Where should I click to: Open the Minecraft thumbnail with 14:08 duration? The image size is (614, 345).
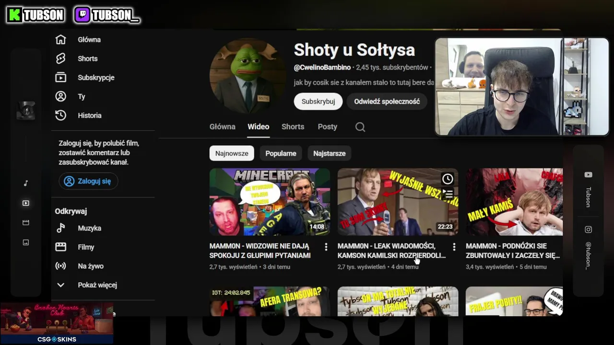[x=270, y=202]
